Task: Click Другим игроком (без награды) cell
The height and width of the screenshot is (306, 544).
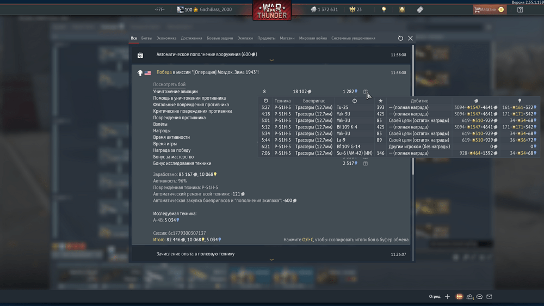Action: 419,146
